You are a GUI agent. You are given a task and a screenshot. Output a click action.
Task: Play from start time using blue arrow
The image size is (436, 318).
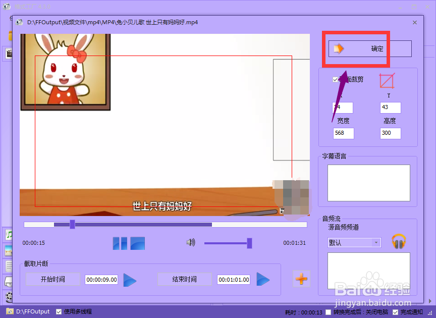(x=130, y=280)
